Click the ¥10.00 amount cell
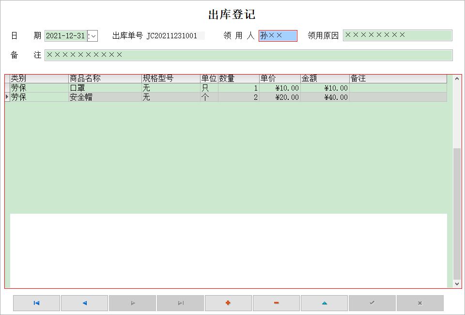The width and height of the screenshot is (465, 315). pyautogui.click(x=325, y=88)
